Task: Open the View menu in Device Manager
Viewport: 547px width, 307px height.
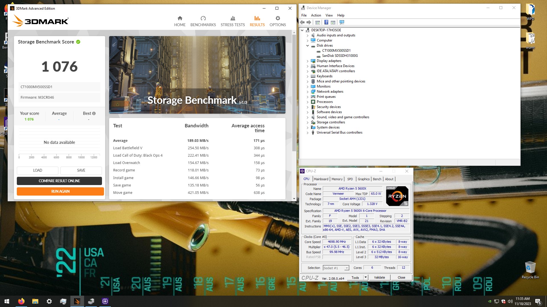Action: click(x=329, y=15)
